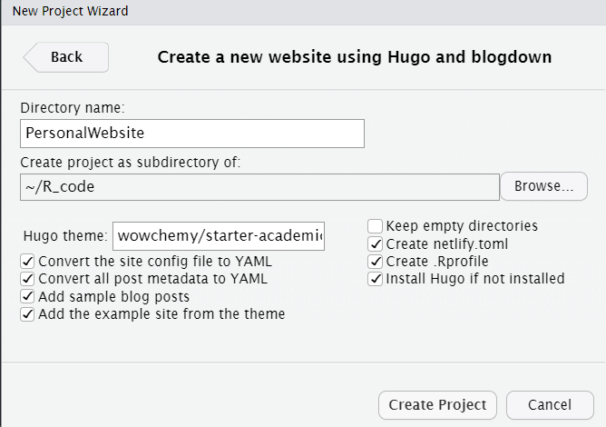Click the Create Project button

(437, 405)
